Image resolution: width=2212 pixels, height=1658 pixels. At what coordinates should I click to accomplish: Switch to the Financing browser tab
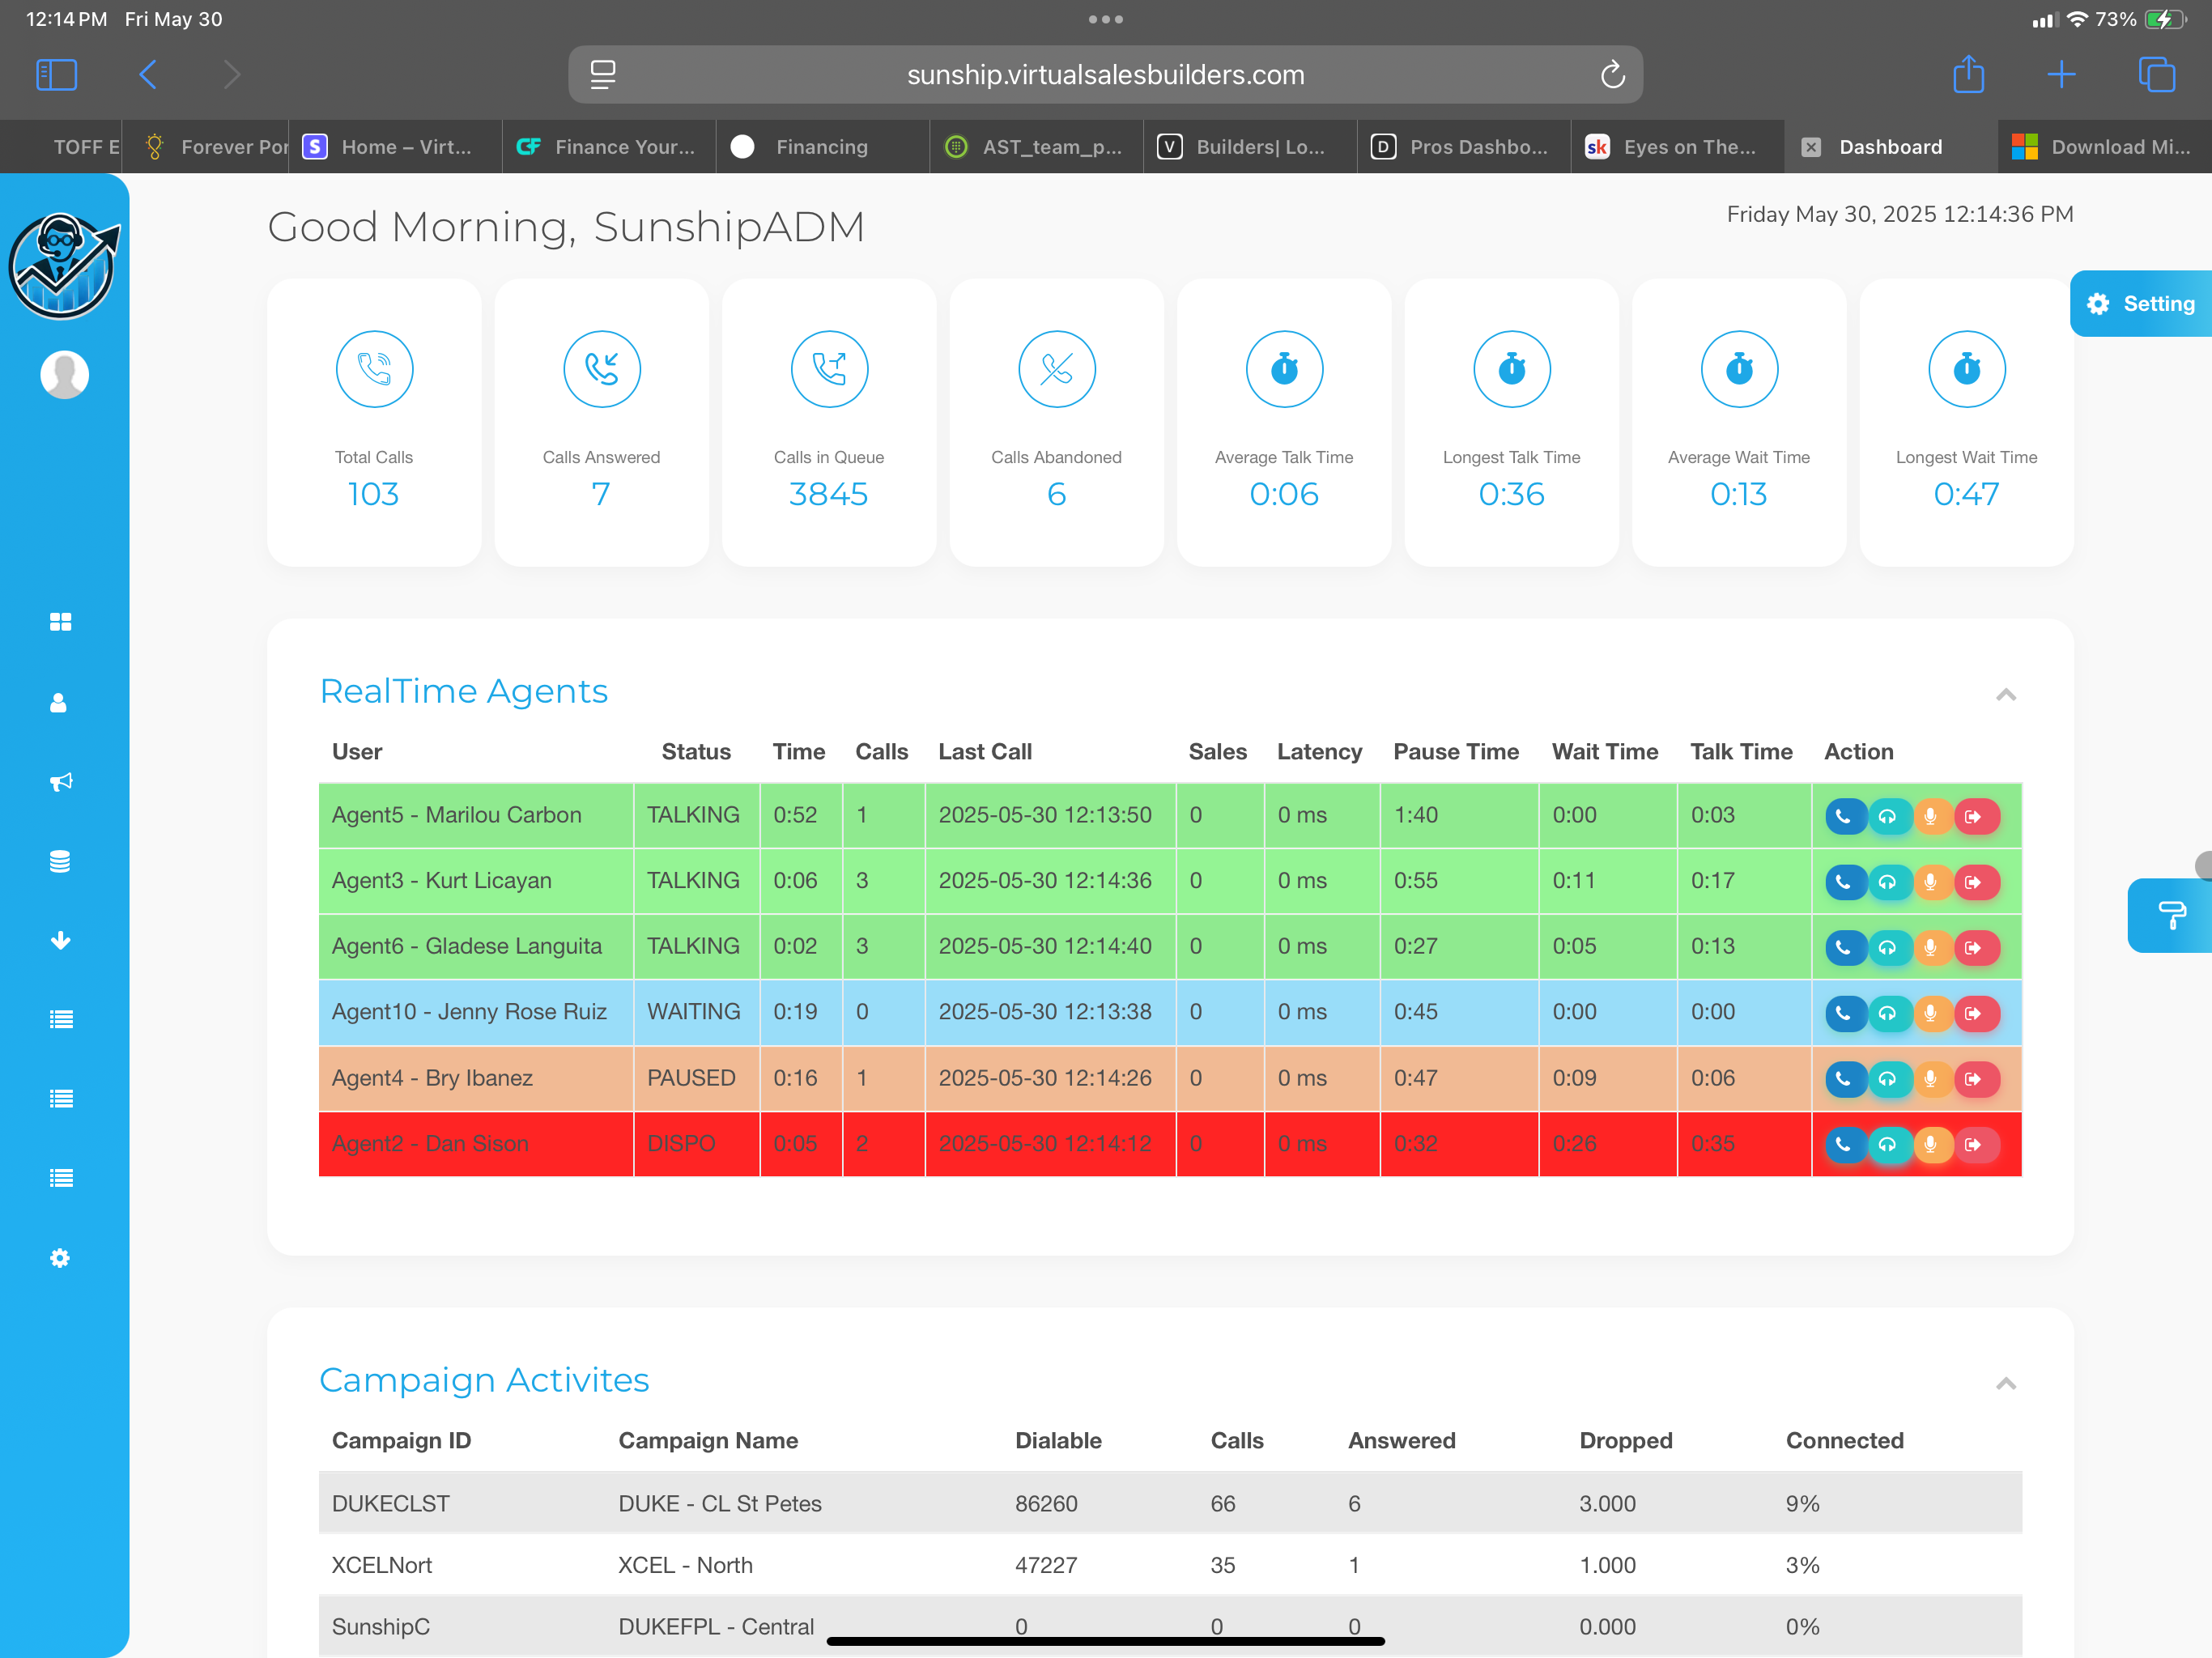821,147
